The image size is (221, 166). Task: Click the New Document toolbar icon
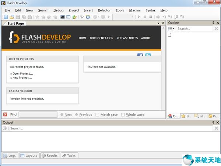click(x=6, y=17)
